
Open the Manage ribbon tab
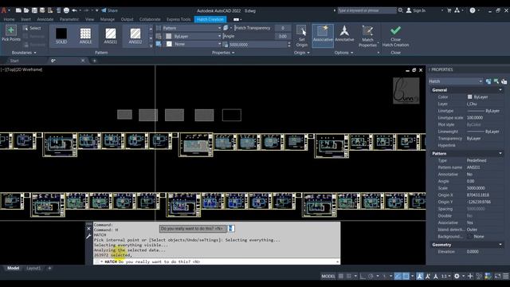click(x=108, y=19)
